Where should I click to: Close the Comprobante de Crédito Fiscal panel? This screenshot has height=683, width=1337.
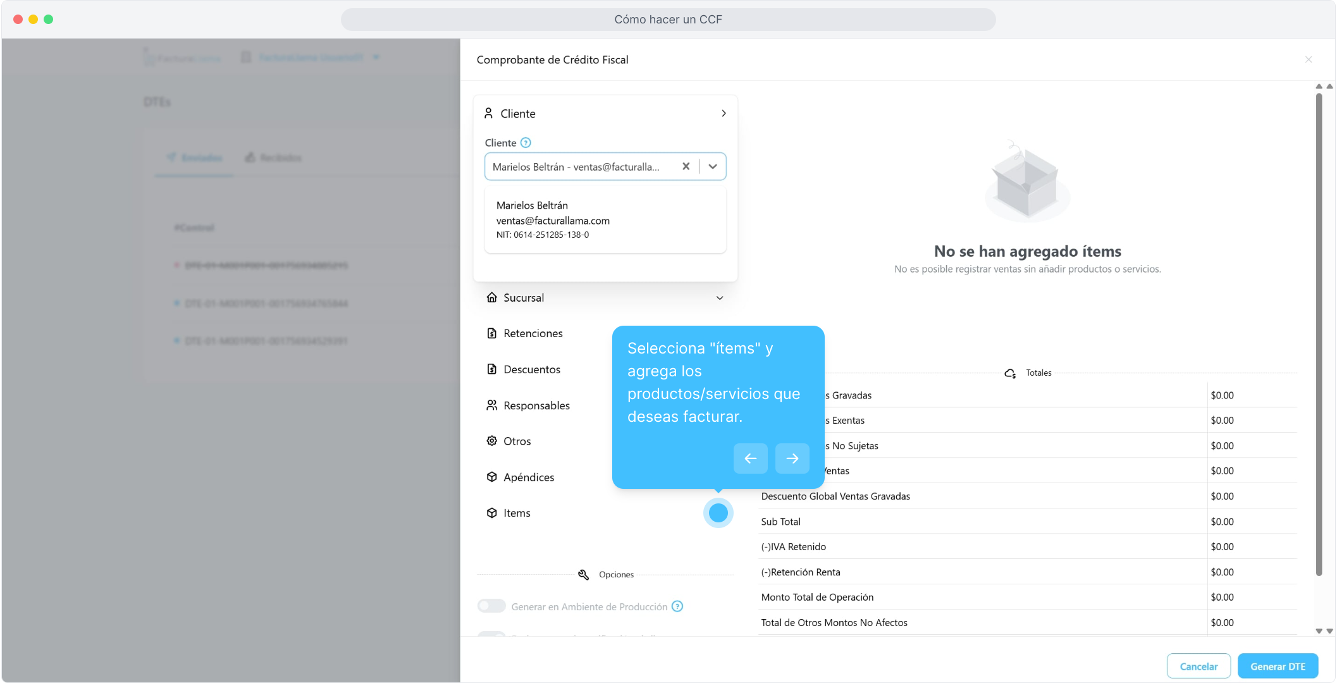click(1309, 59)
